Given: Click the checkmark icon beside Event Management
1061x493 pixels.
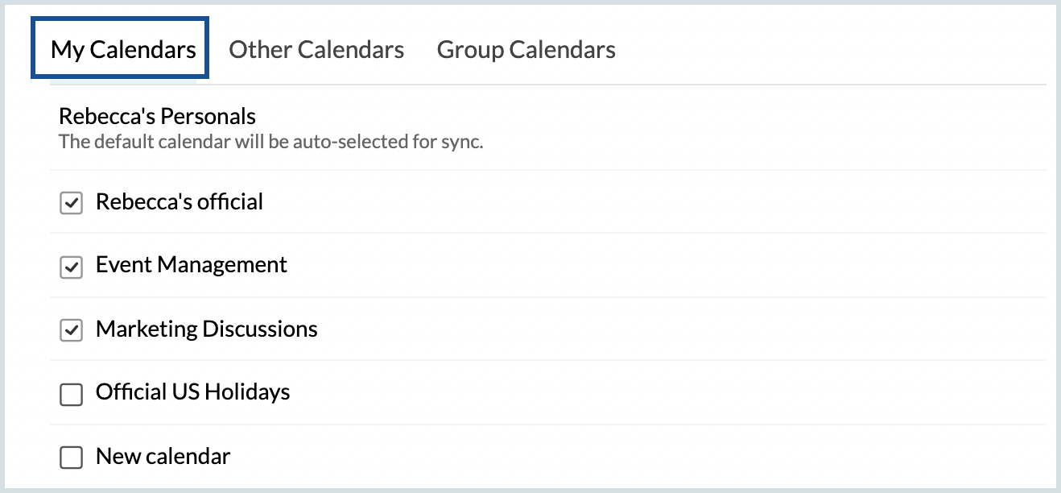Looking at the screenshot, I should [x=72, y=267].
